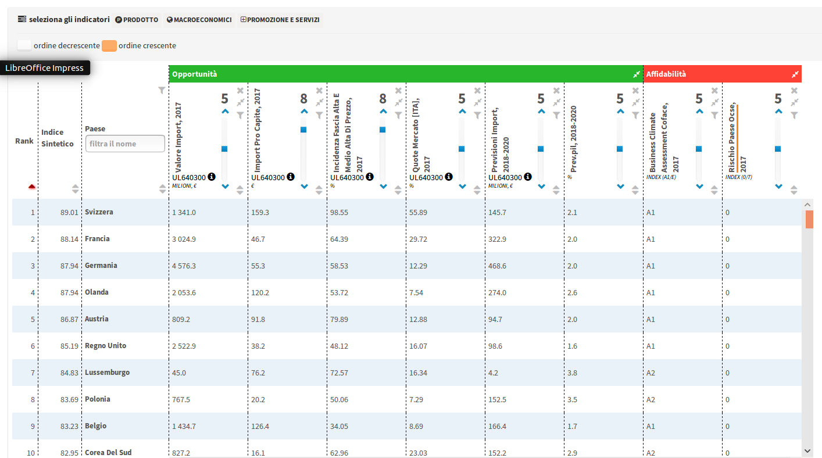The width and height of the screenshot is (822, 458).
Task: Click the Olanda index value 87.94
Action: 69,292
